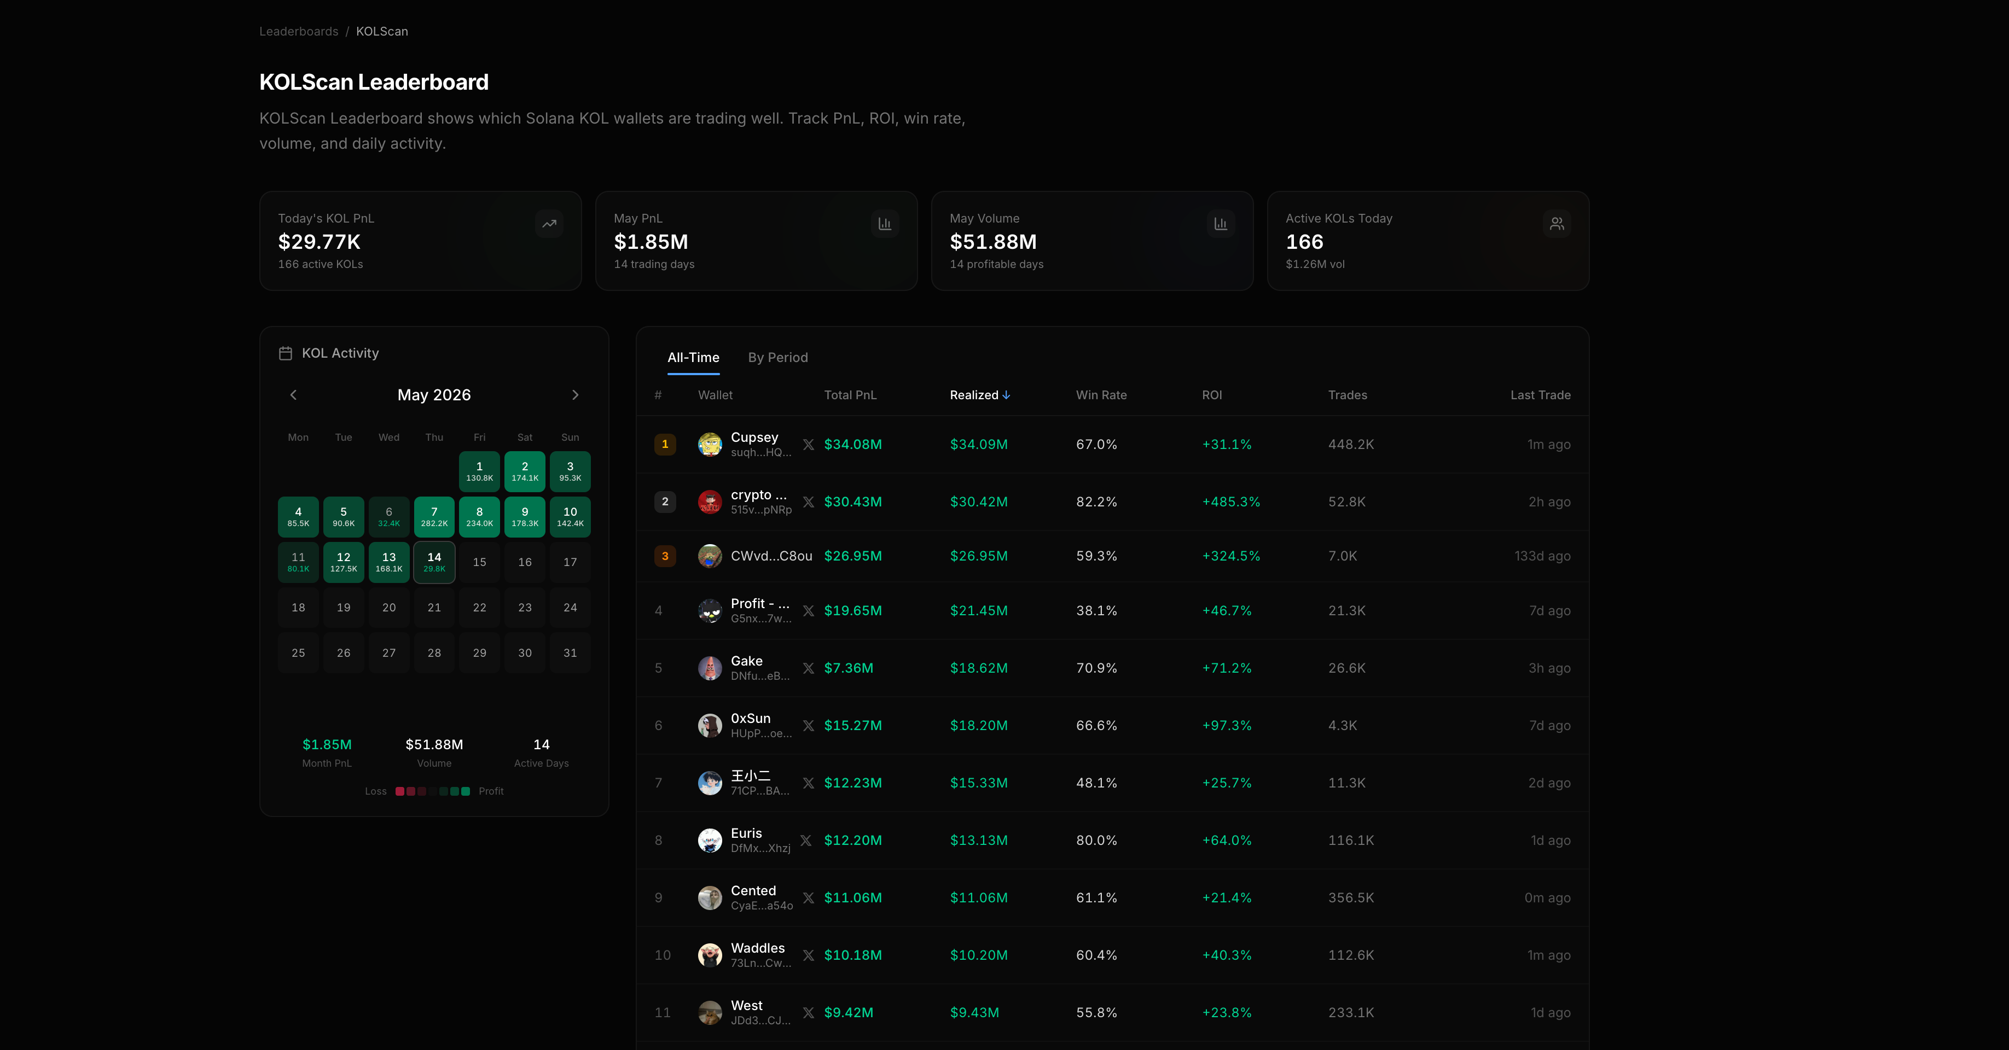Switch to the By Period tab

(x=777, y=358)
